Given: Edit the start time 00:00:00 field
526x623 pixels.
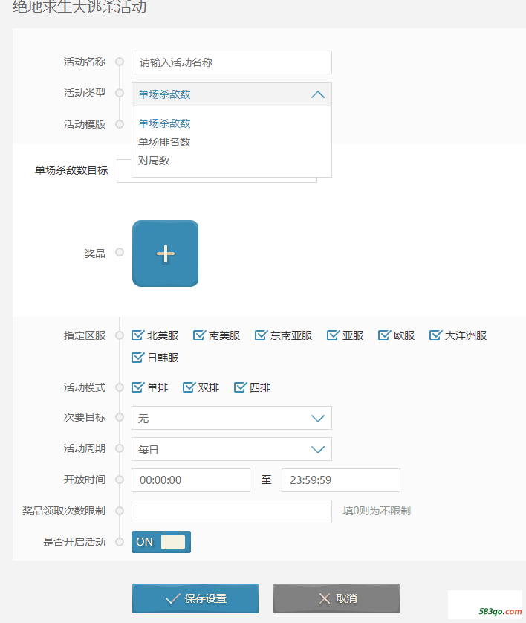Looking at the screenshot, I should pos(191,480).
